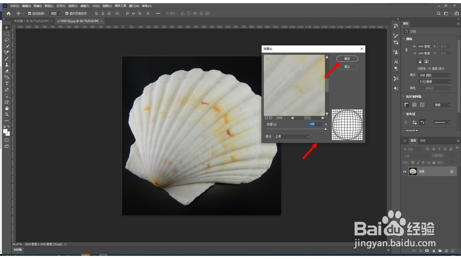Open the Paragraph panel icon

click(x=396, y=68)
